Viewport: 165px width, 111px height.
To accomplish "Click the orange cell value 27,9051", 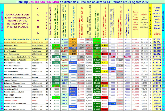I will point(73,42).
